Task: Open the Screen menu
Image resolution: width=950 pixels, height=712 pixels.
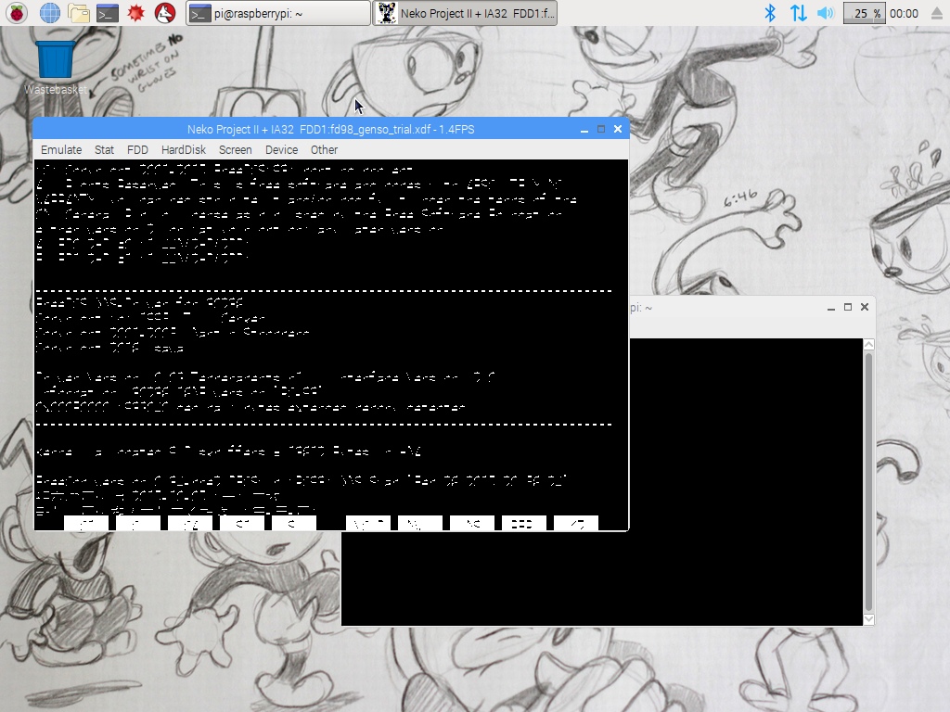Action: pos(235,149)
